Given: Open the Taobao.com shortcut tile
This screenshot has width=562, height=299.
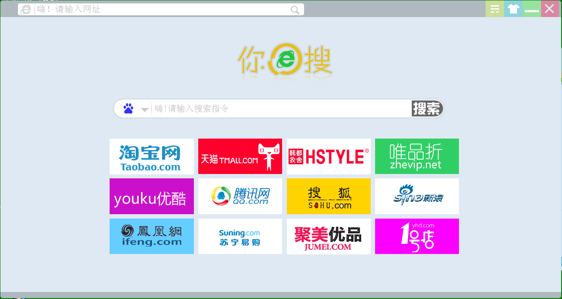Looking at the screenshot, I should [151, 156].
